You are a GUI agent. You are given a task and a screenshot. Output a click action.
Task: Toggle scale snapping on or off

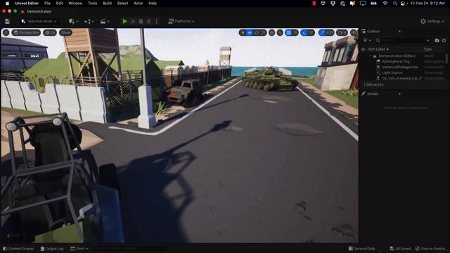pos(322,33)
